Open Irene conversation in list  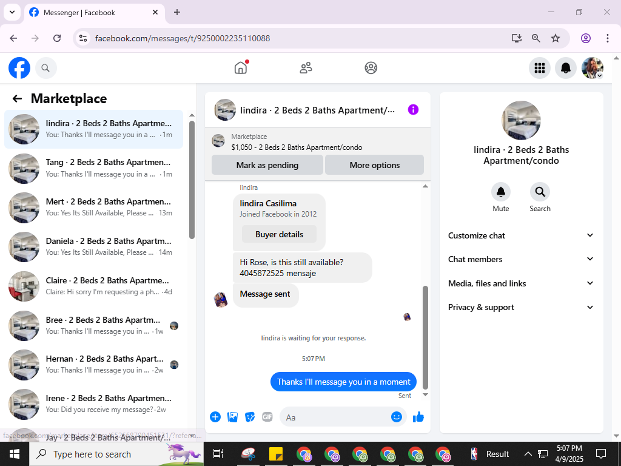94,404
